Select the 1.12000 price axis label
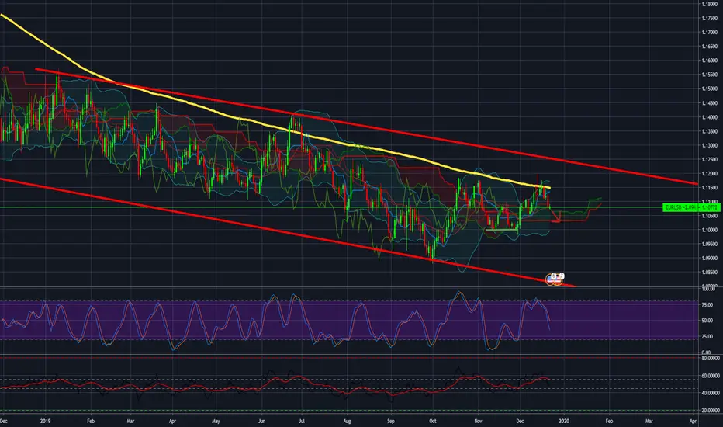This screenshot has width=723, height=427. [x=709, y=174]
